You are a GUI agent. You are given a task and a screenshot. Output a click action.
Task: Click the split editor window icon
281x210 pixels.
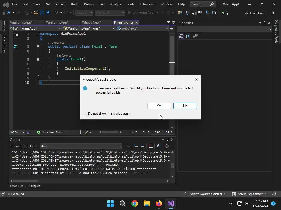(x=172, y=28)
